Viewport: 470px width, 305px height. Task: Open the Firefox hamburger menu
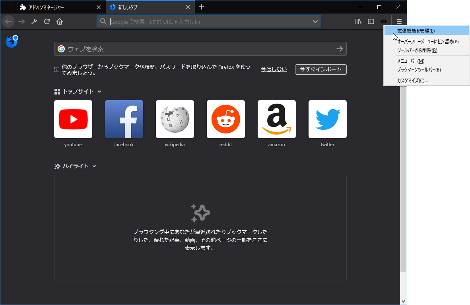tap(399, 21)
